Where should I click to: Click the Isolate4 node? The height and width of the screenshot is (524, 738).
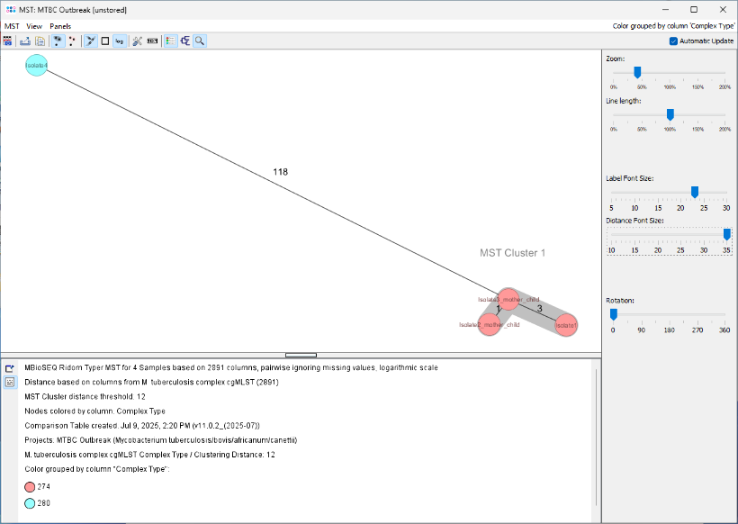click(36, 66)
